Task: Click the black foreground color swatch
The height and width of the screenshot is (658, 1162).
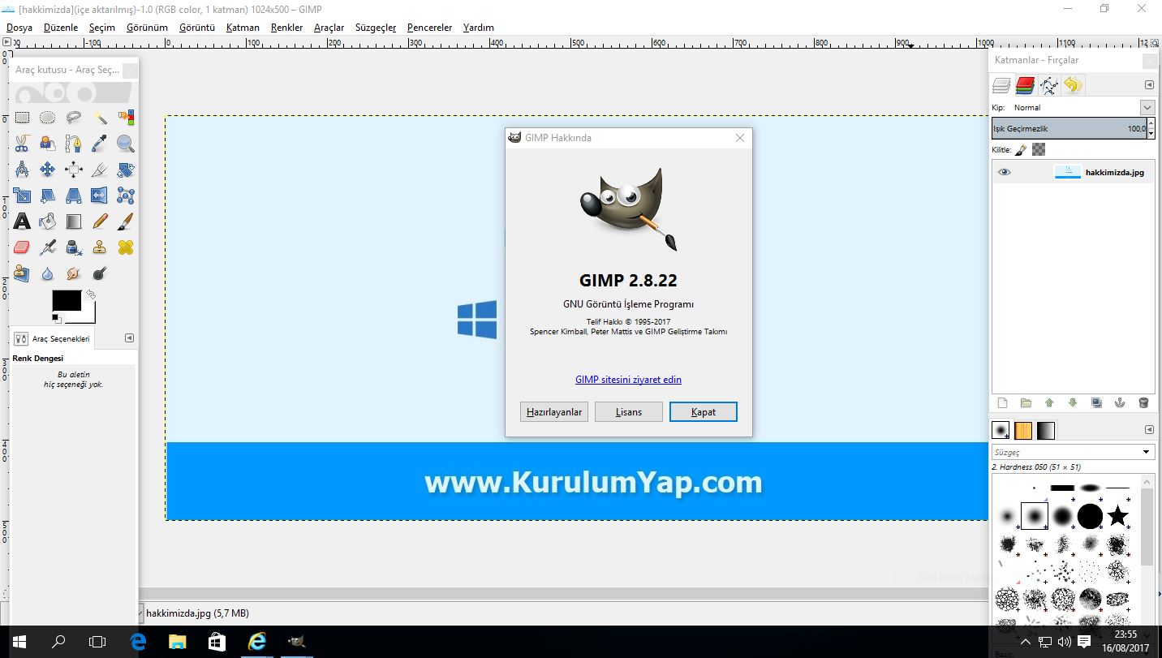Action: [67, 300]
